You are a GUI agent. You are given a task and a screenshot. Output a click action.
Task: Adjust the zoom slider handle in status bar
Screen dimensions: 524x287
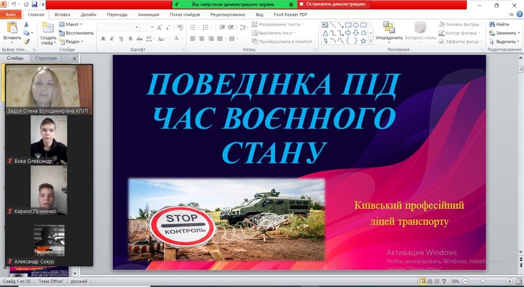483,281
